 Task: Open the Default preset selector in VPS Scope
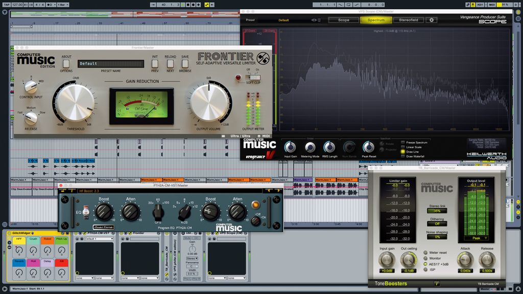[x=284, y=19]
